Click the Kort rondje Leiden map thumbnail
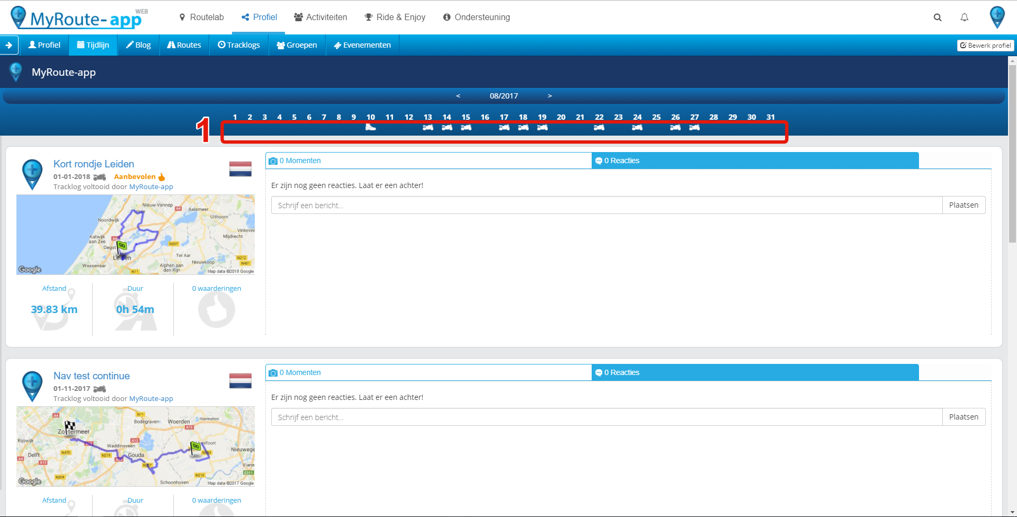The width and height of the screenshot is (1017, 517). click(136, 235)
